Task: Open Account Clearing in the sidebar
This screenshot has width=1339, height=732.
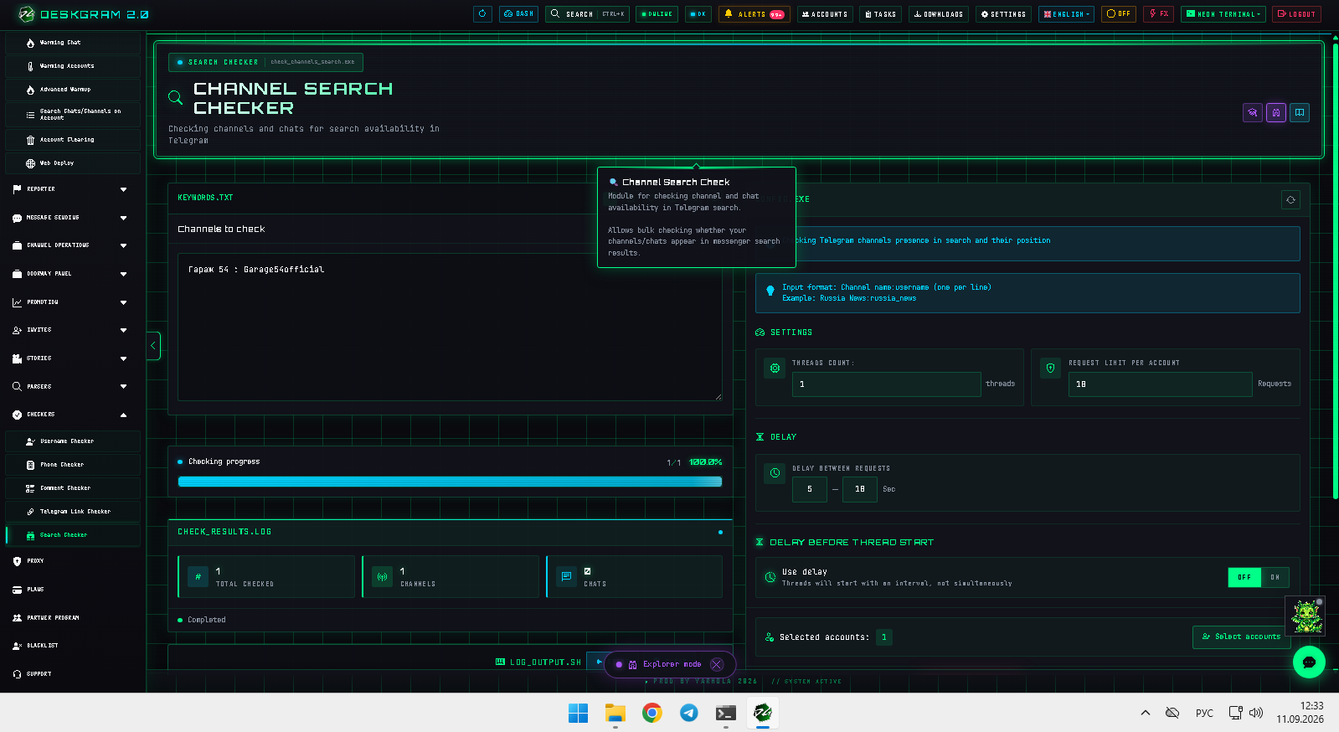Action: click(x=73, y=140)
